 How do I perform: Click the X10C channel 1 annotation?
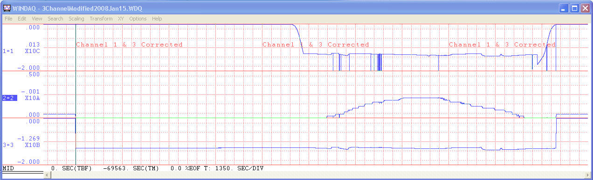(32, 51)
